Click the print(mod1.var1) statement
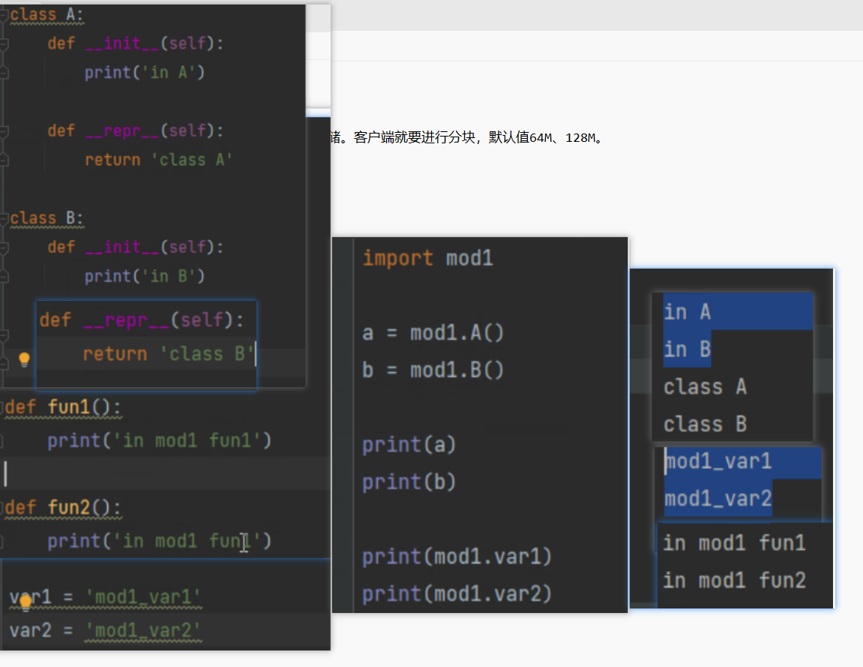Viewport: 863px width, 667px height. point(457,556)
